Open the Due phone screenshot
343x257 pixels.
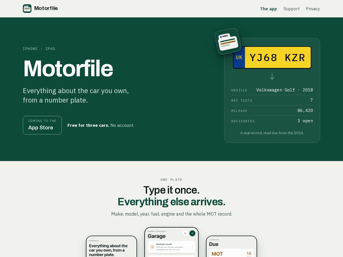point(232,246)
